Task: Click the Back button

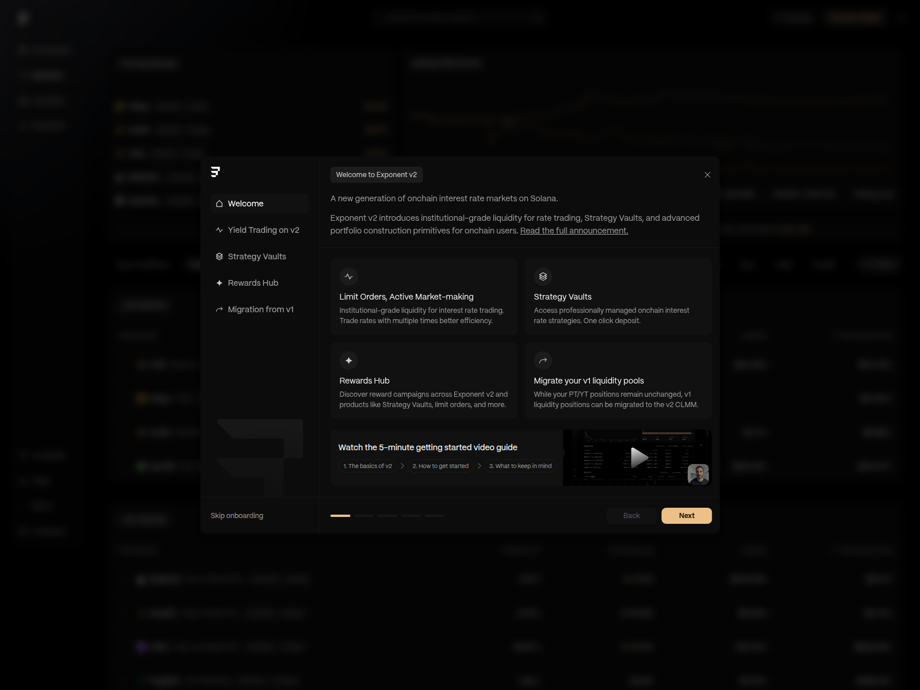Action: (631, 516)
